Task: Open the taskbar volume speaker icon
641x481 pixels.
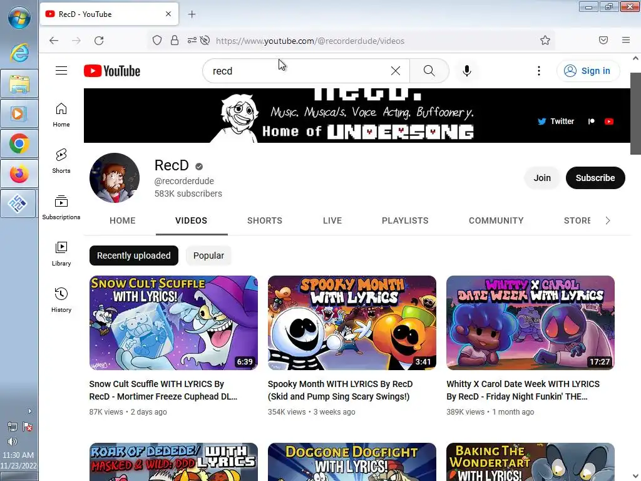Action: coord(13,442)
